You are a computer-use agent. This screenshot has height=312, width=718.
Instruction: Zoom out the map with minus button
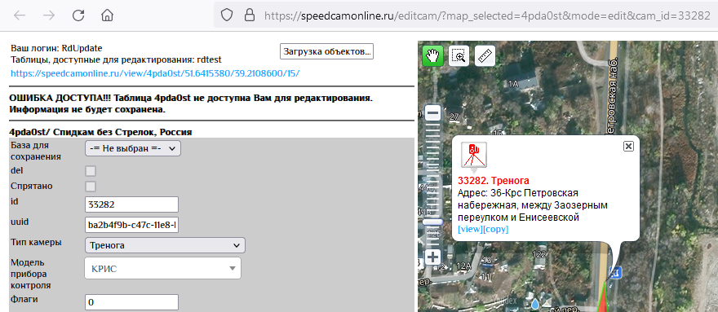pos(432,113)
